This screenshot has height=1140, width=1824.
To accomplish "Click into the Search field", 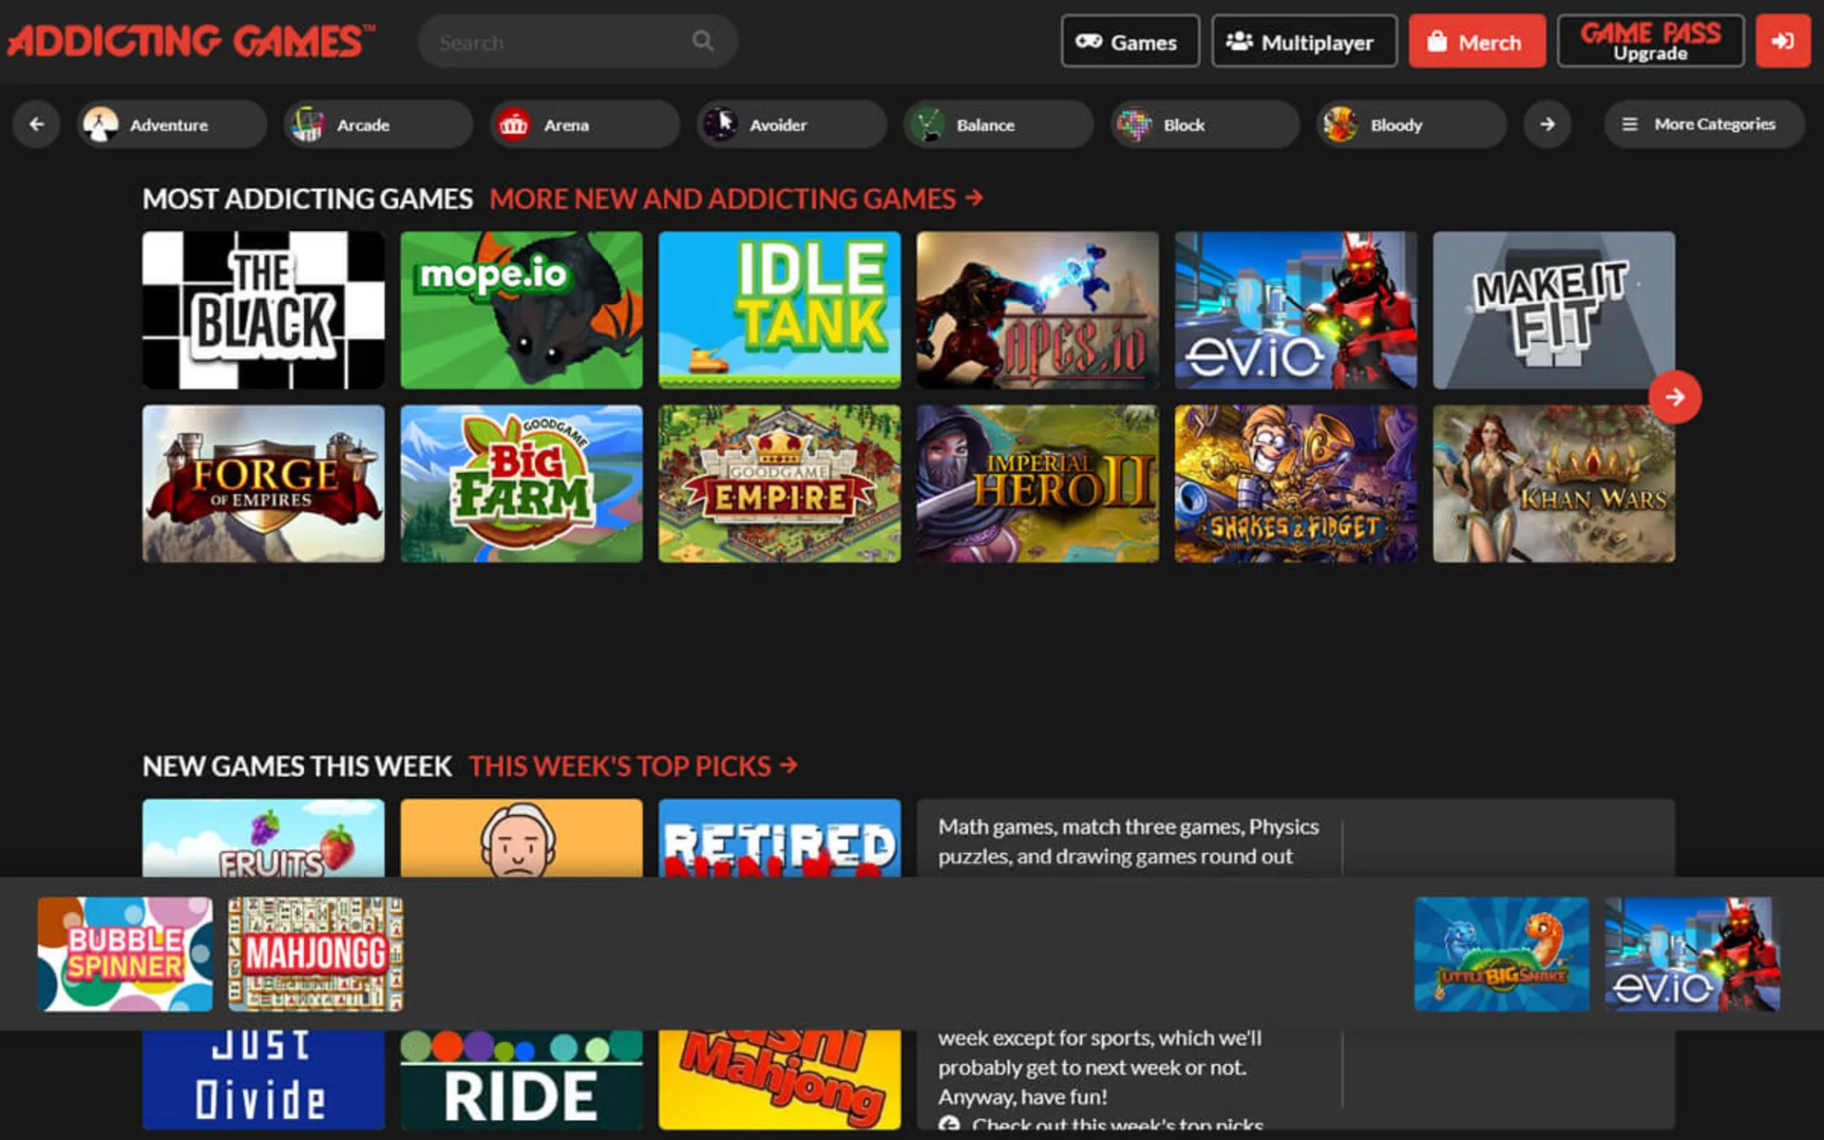I will [560, 42].
